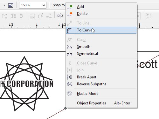Choose Reverse Subpaths entry

coord(101,84)
